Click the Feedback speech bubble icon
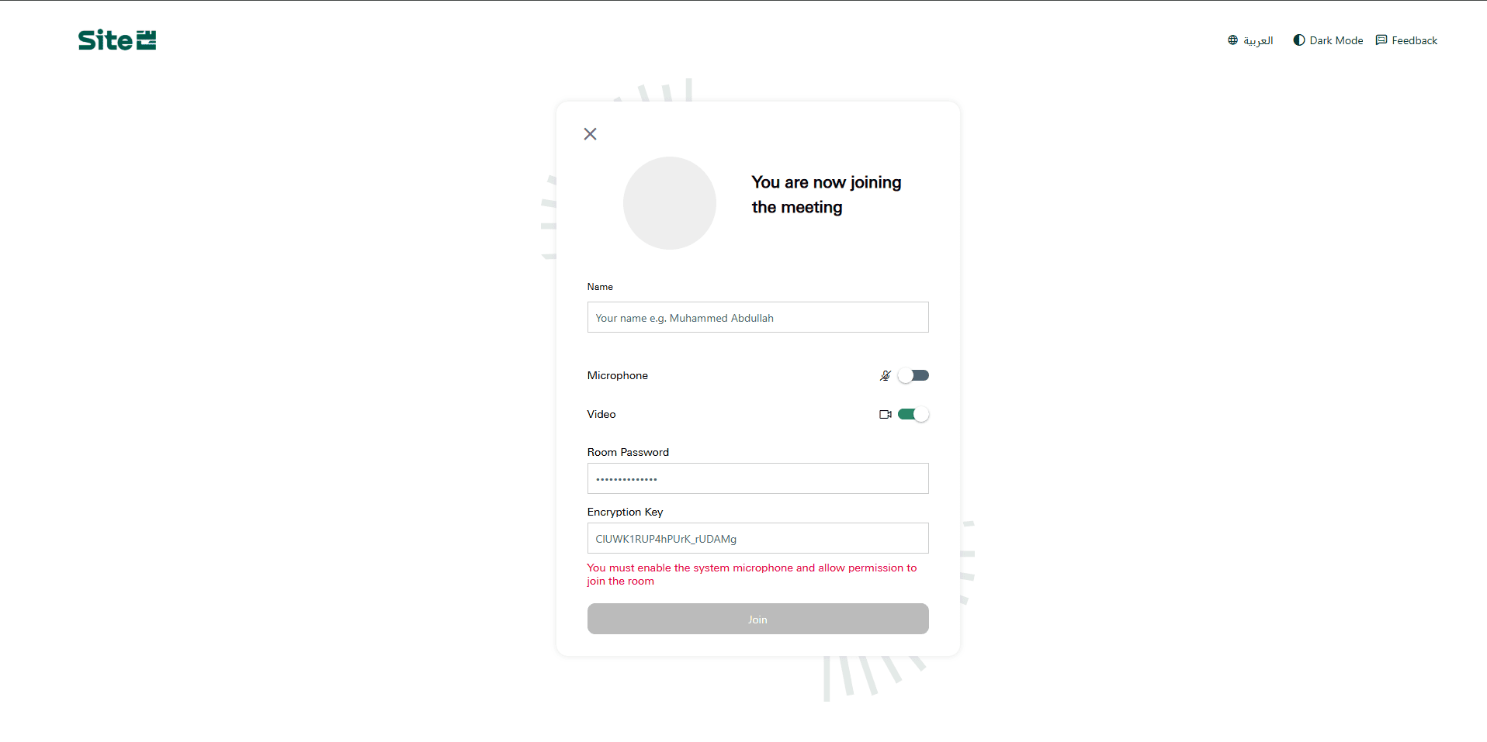The width and height of the screenshot is (1487, 742). (x=1381, y=40)
